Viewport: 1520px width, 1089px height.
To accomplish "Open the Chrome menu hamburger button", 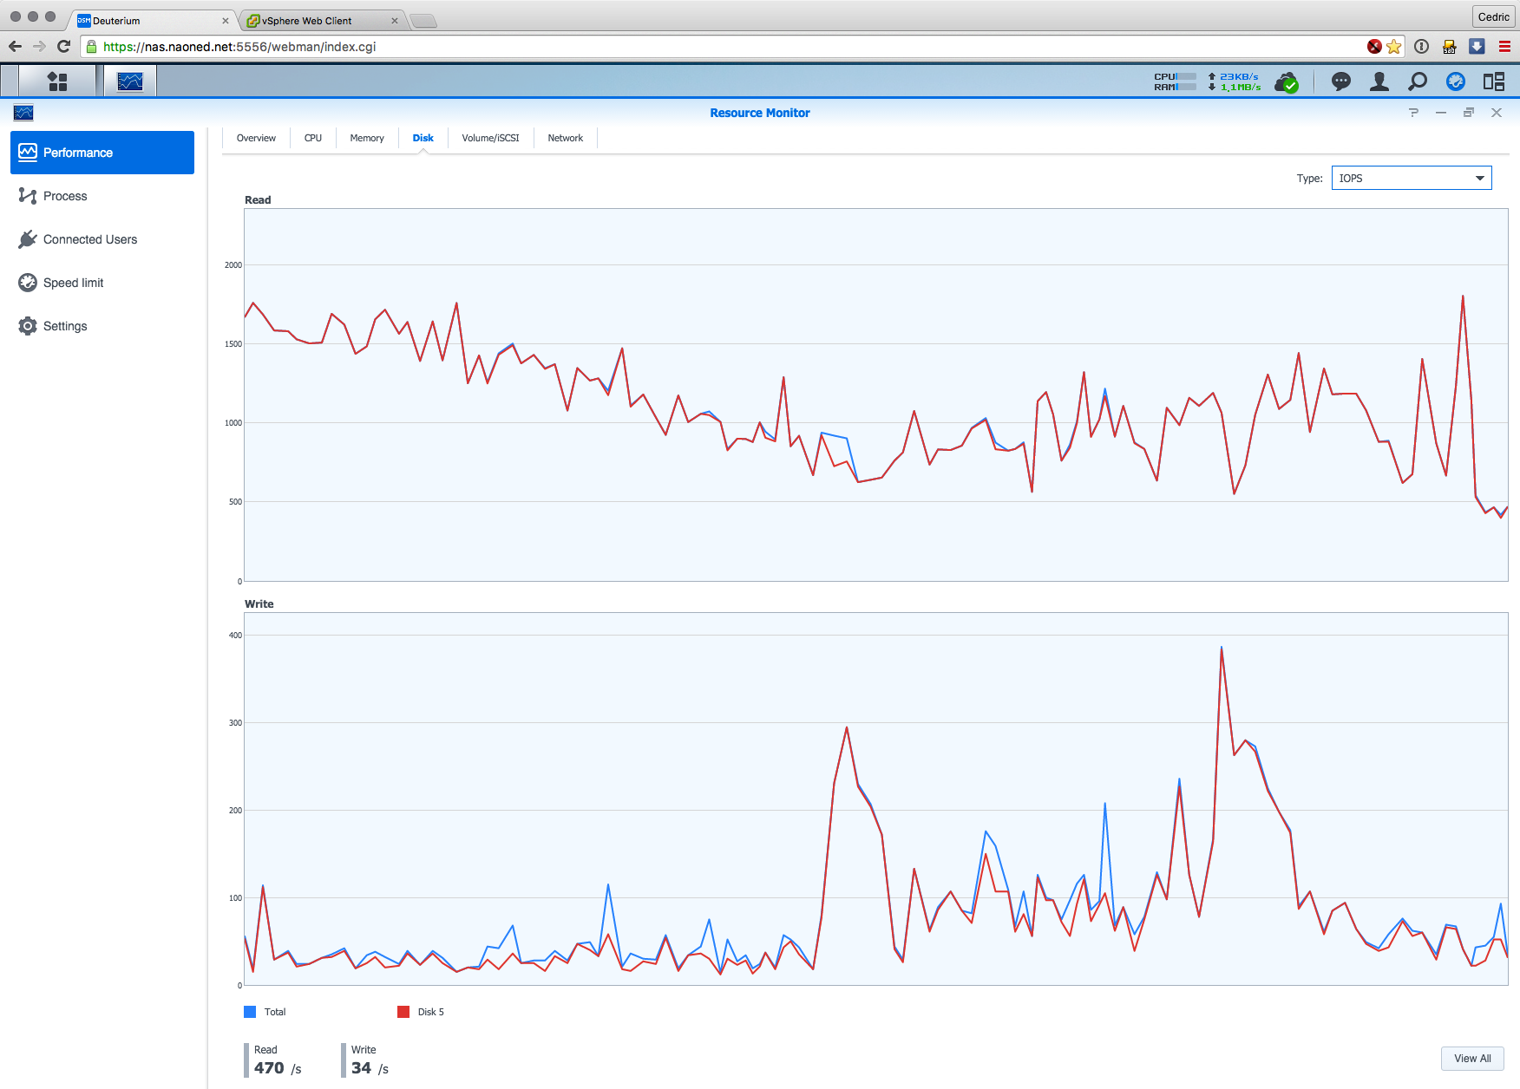I will [1504, 47].
